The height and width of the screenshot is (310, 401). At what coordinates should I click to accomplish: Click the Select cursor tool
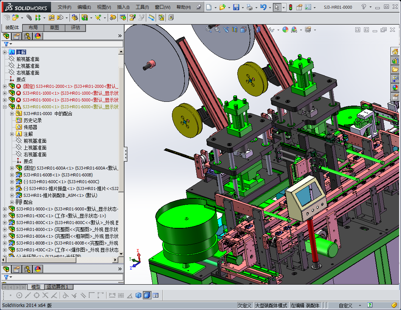277,7
